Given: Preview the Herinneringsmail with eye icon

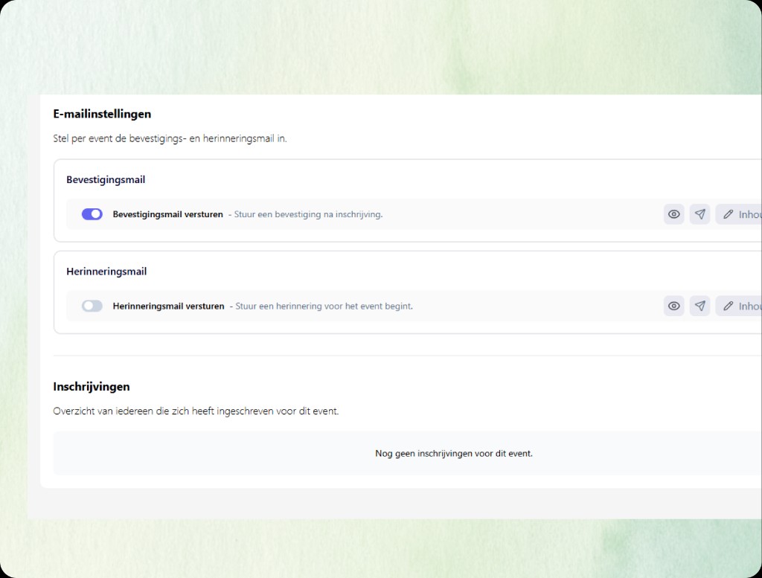Looking at the screenshot, I should point(673,306).
